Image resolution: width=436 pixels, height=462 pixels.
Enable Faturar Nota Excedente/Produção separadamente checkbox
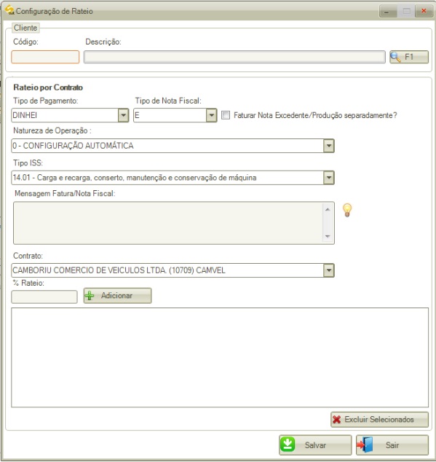tap(226, 115)
